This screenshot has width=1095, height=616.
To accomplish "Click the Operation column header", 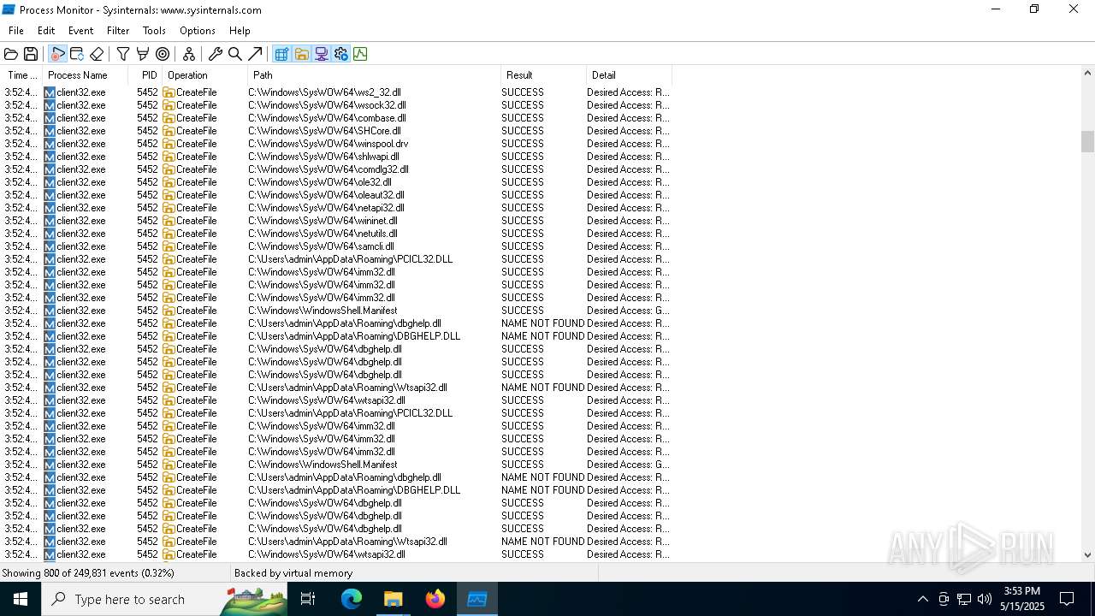I will tap(205, 75).
